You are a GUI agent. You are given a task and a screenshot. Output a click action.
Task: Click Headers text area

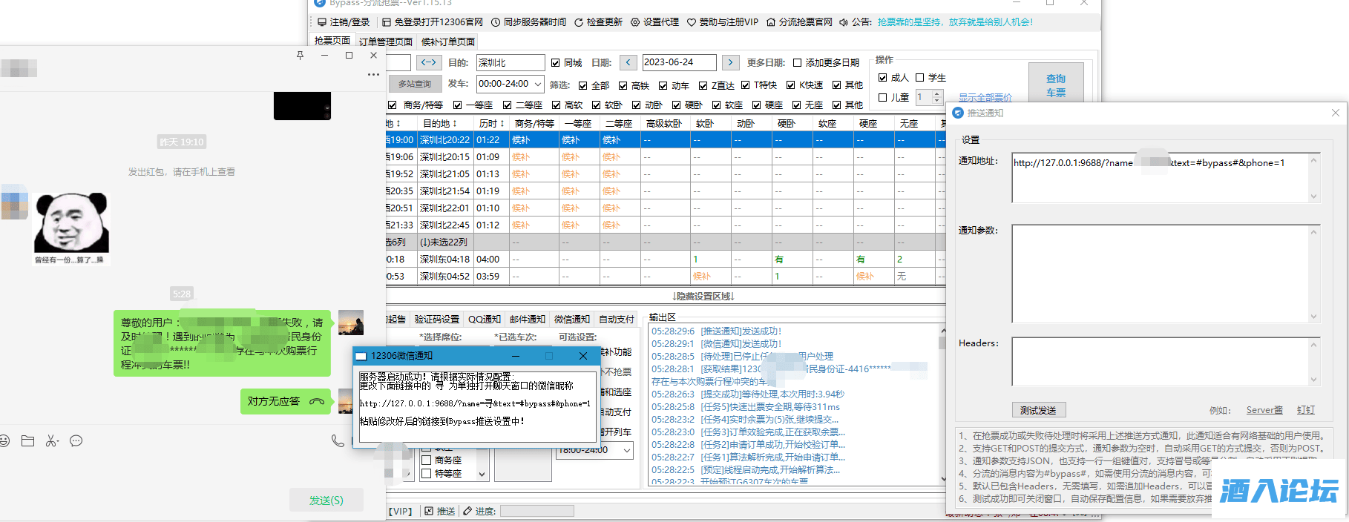pos(1165,361)
